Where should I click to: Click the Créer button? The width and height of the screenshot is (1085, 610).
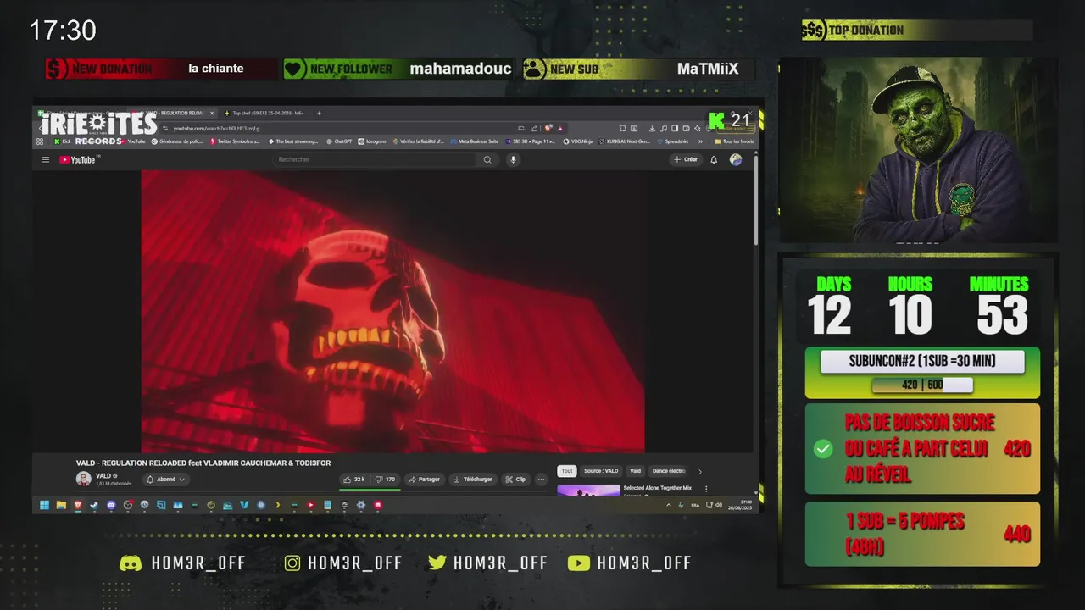(x=686, y=159)
